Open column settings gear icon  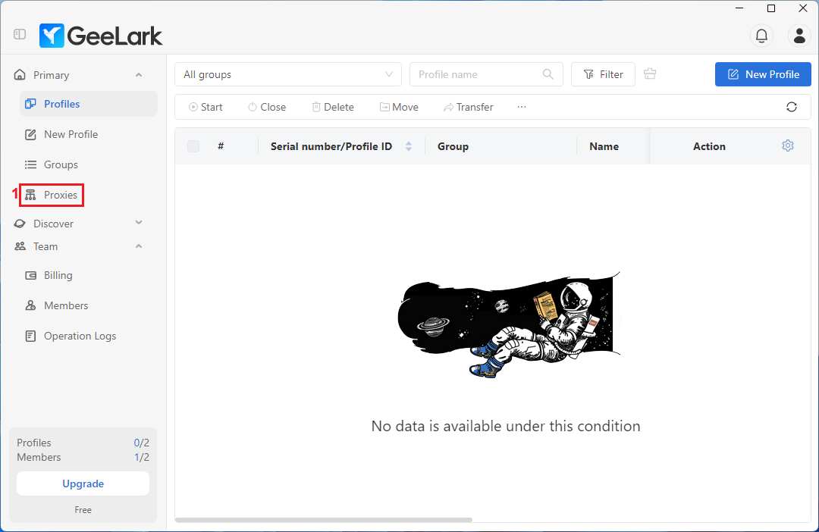coord(788,146)
